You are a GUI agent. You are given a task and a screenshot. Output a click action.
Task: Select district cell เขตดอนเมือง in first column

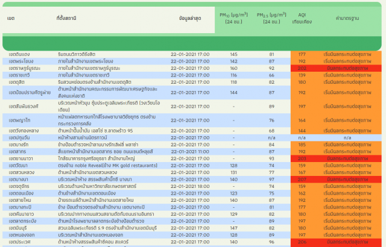point(21,193)
